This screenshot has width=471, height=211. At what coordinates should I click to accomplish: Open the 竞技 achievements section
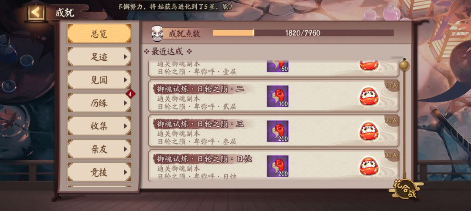99,172
